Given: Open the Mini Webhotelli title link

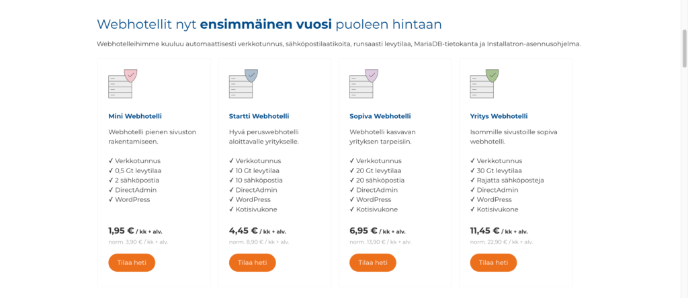Looking at the screenshot, I should point(135,116).
